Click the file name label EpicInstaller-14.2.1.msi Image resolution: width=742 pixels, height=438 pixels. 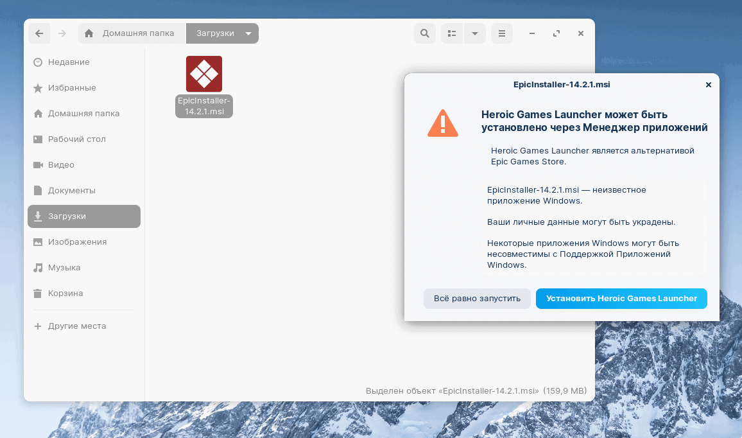coord(204,106)
